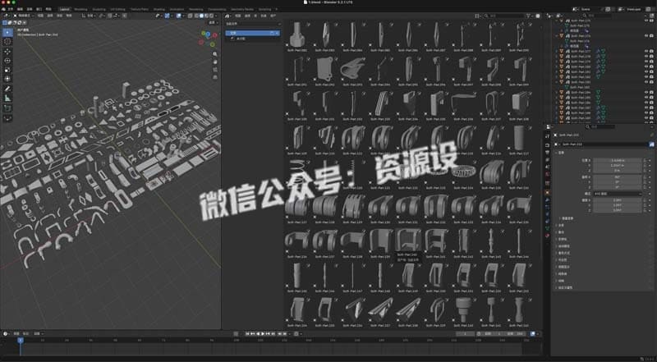657x362 pixels.
Task: Switch perspective/orthographic view icon
Action: click(215, 76)
